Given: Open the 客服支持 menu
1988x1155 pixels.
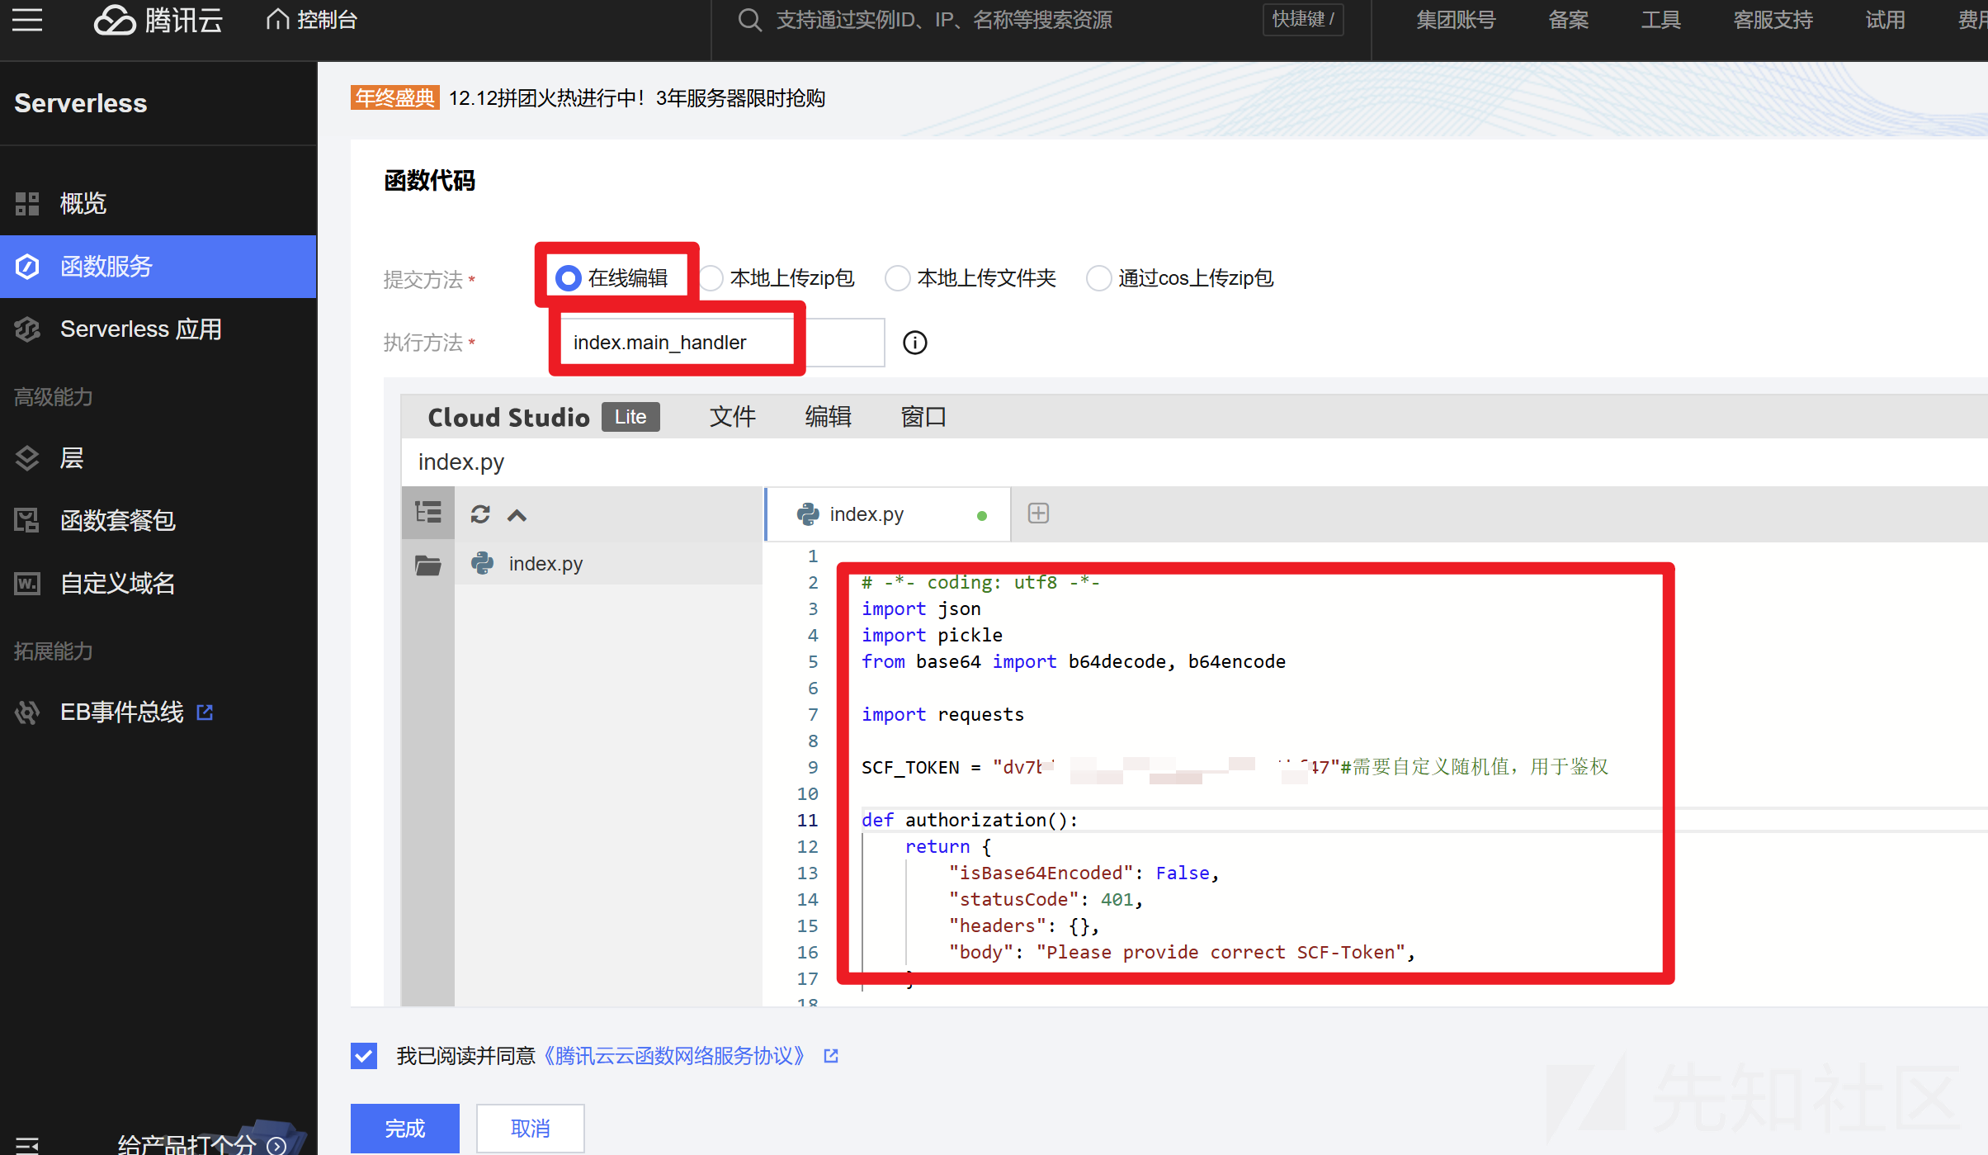Looking at the screenshot, I should (1773, 20).
